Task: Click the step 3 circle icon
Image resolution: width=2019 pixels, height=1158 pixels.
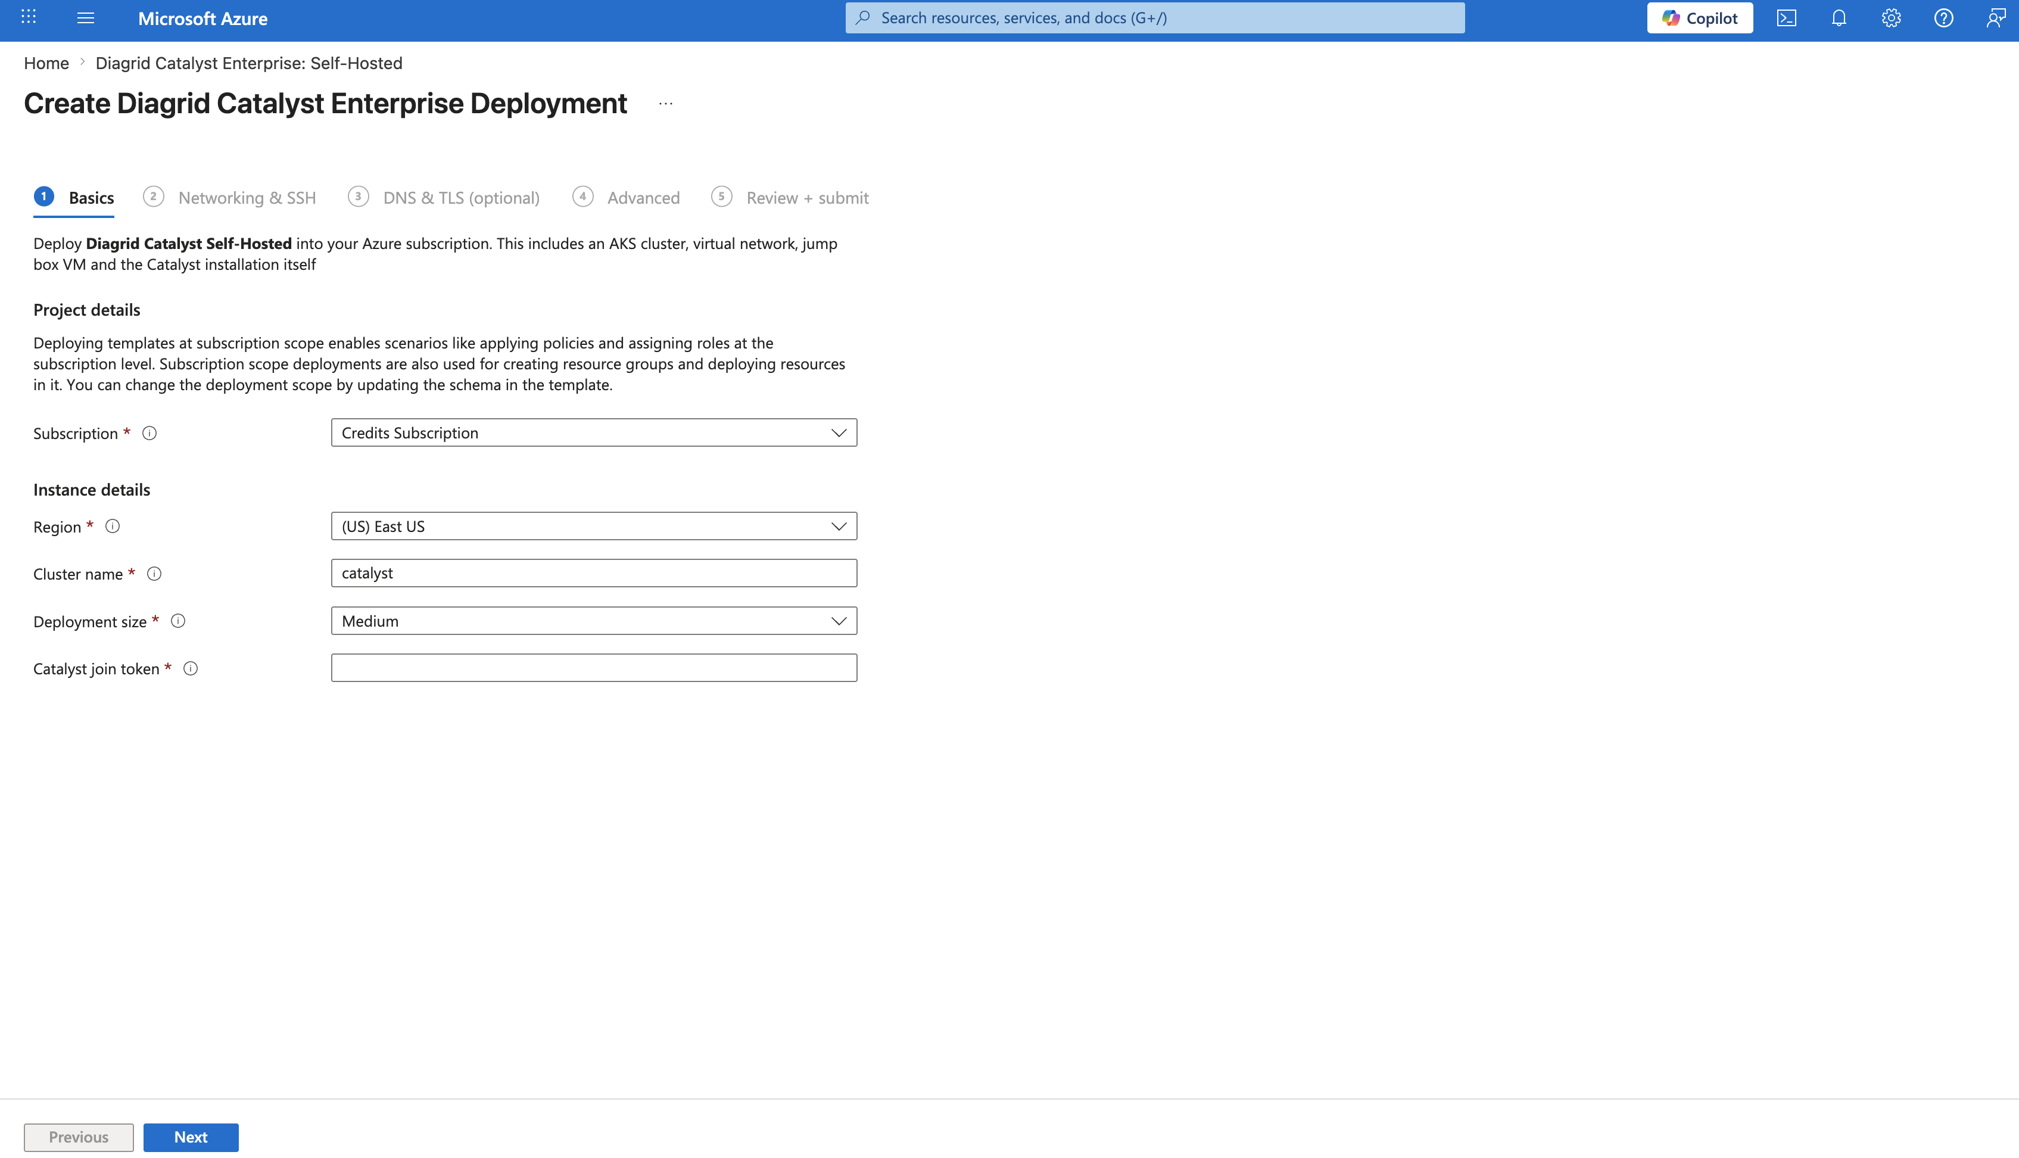Action: coord(359,197)
